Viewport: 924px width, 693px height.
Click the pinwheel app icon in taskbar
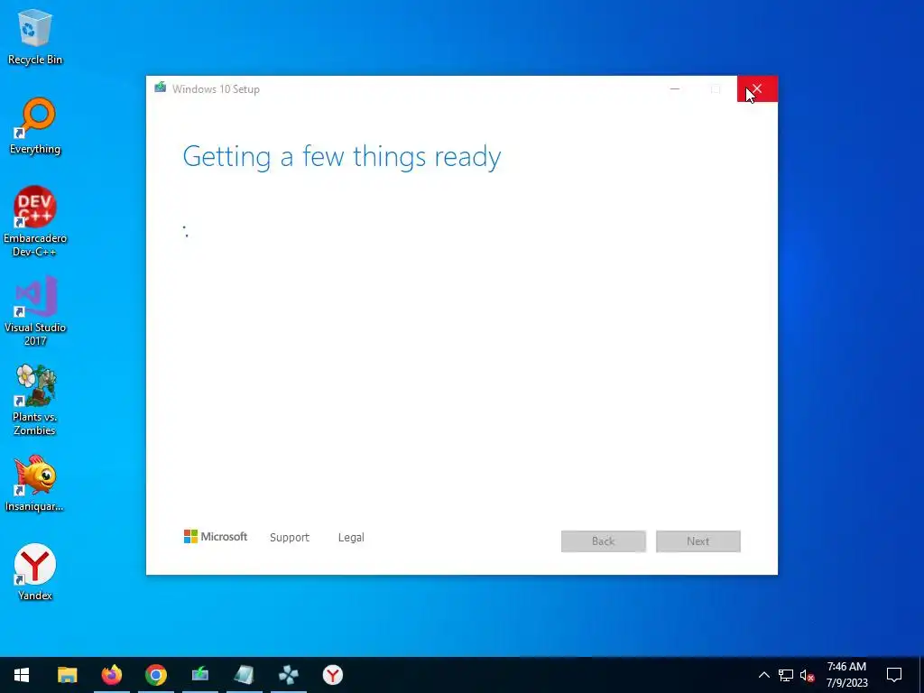coord(289,675)
